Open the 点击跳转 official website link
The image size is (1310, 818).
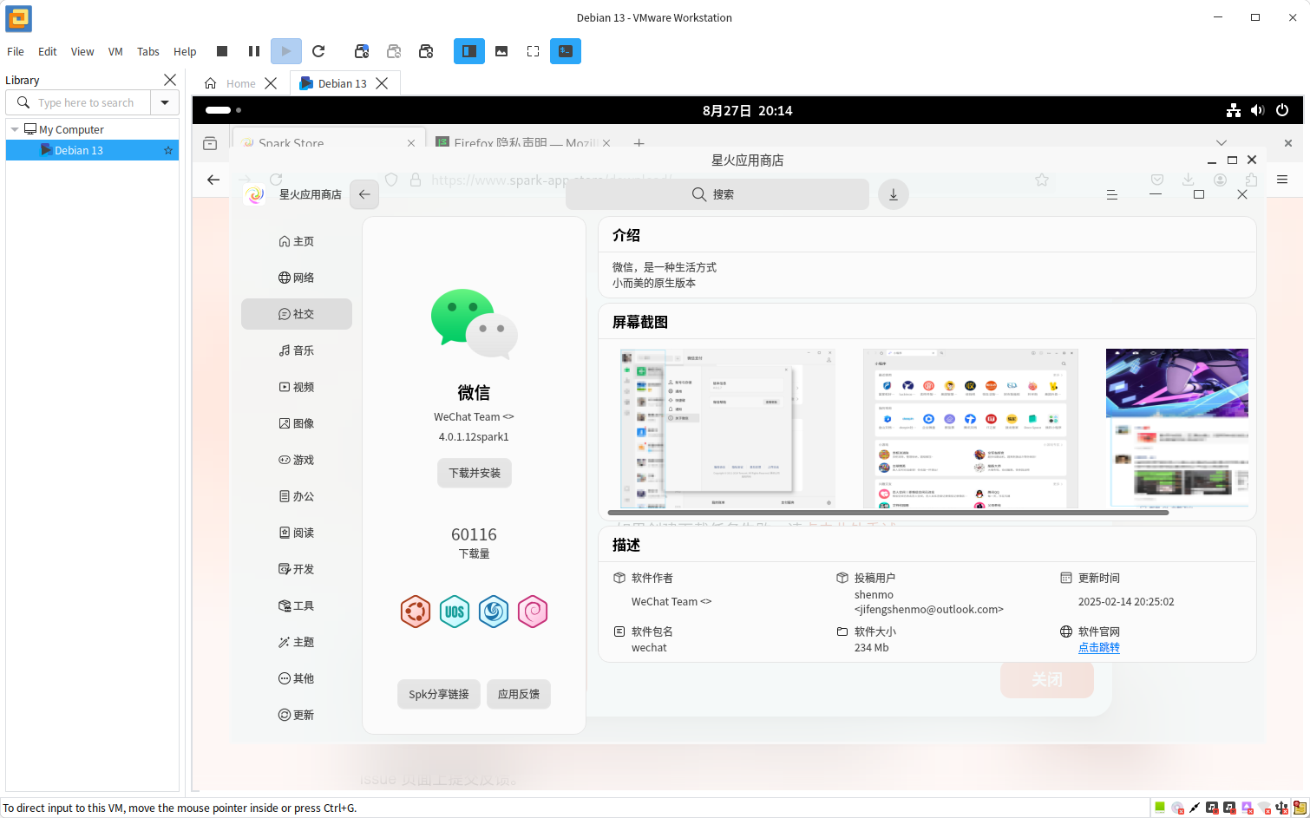(x=1098, y=648)
